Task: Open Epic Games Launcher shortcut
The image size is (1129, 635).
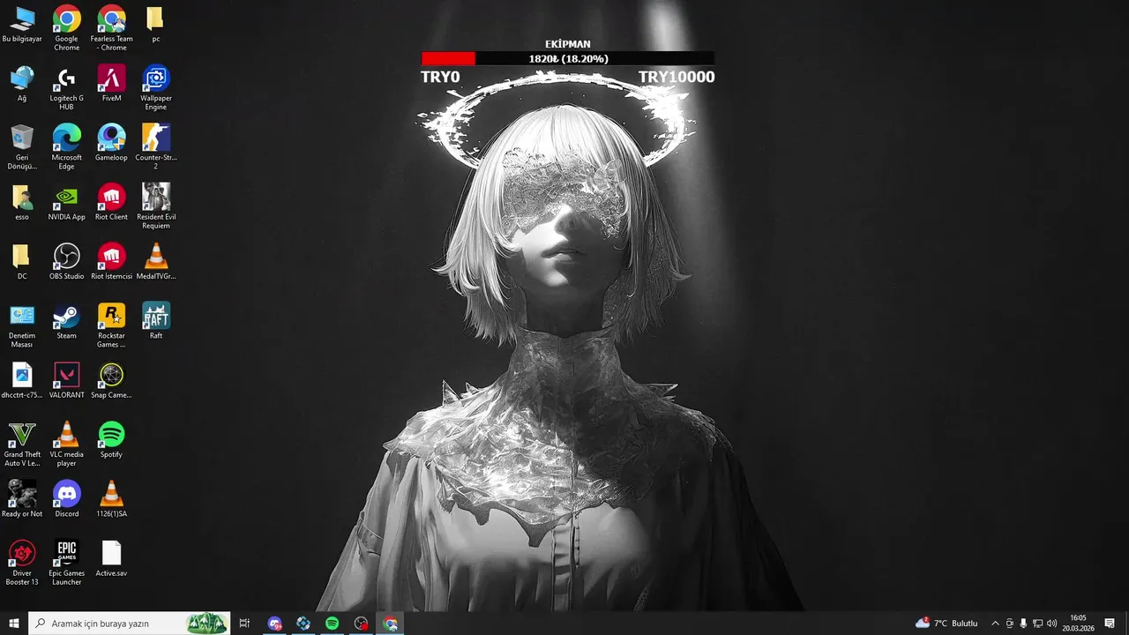Action: click(67, 563)
